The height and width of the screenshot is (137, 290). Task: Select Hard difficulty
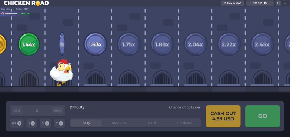tap(152, 123)
